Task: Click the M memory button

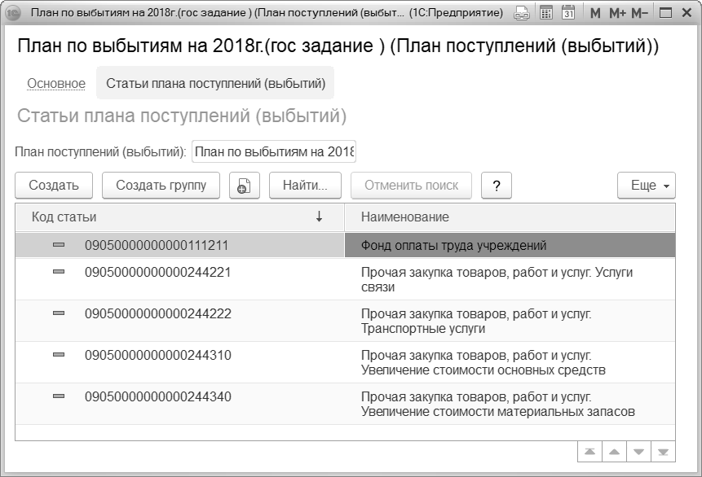Action: 595,13
